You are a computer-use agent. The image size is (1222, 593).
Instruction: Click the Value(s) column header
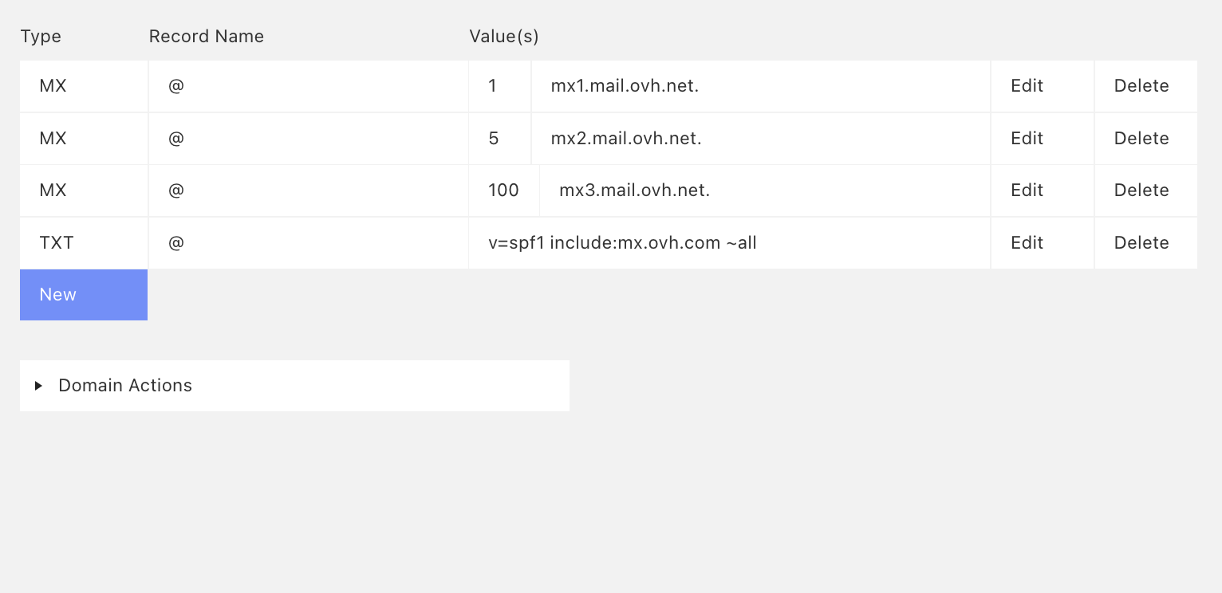coord(503,37)
